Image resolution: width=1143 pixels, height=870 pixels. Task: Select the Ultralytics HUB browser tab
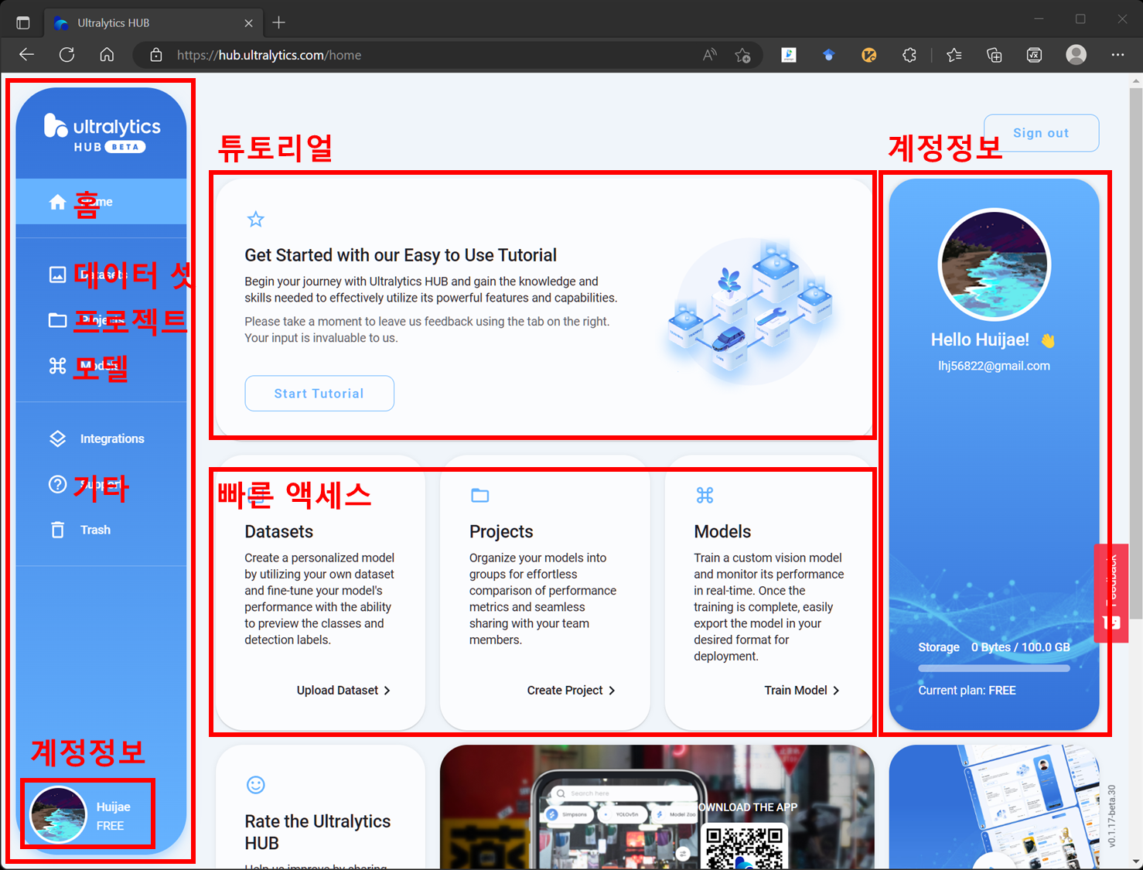coord(152,23)
